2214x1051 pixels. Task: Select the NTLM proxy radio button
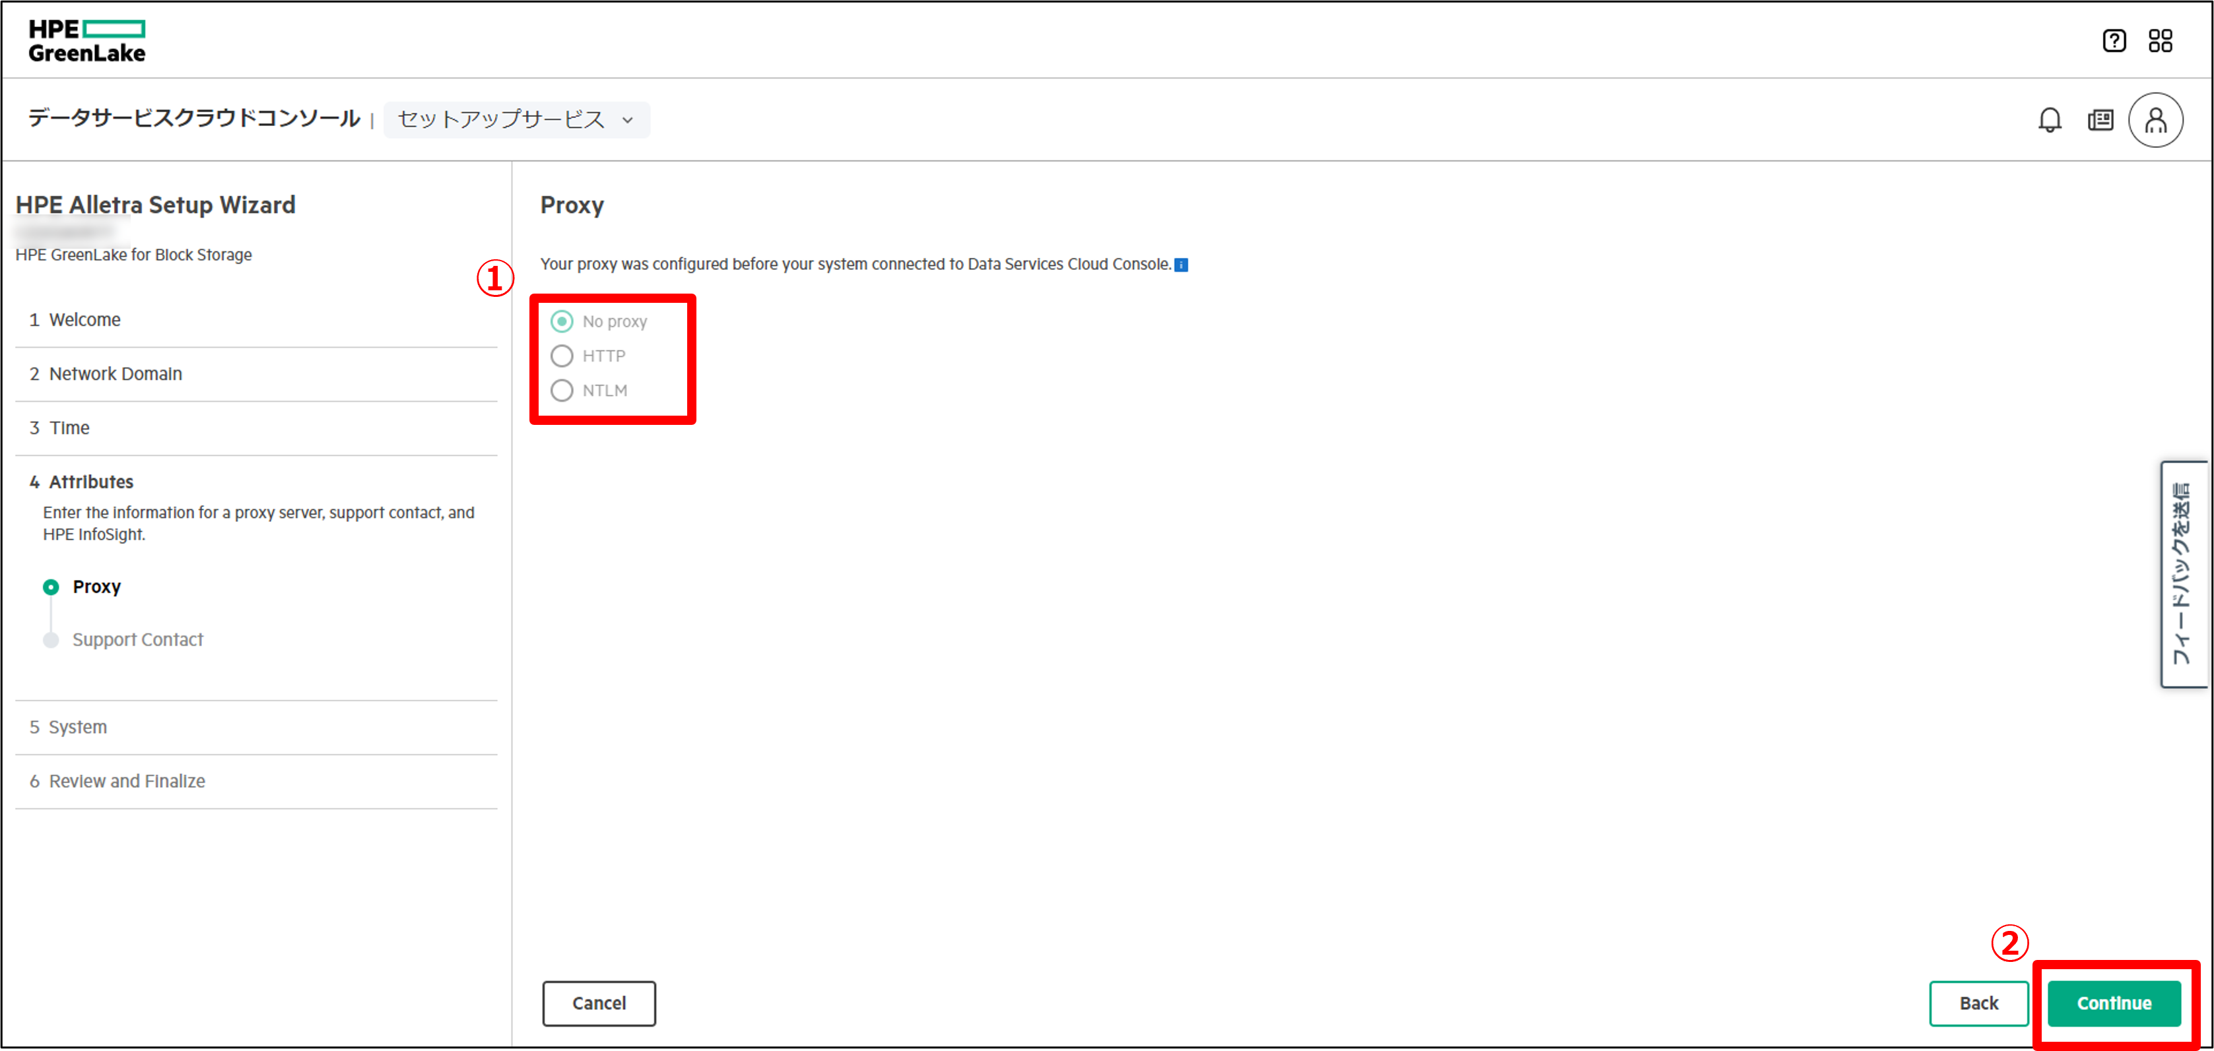561,390
